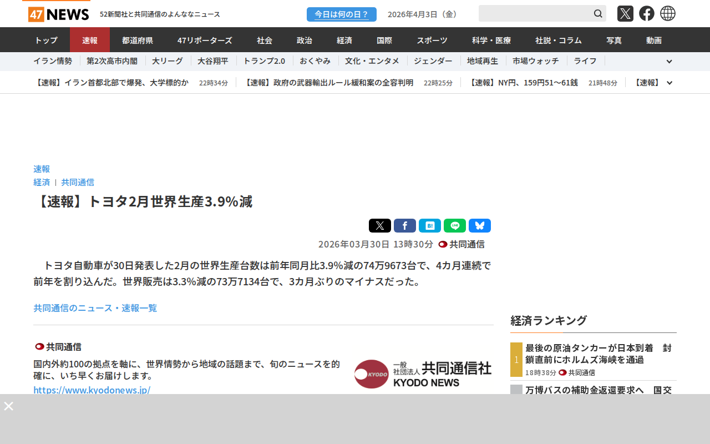Viewport: 710px width, 444px height.
Task: Click the globe language icon
Action: coord(668,13)
